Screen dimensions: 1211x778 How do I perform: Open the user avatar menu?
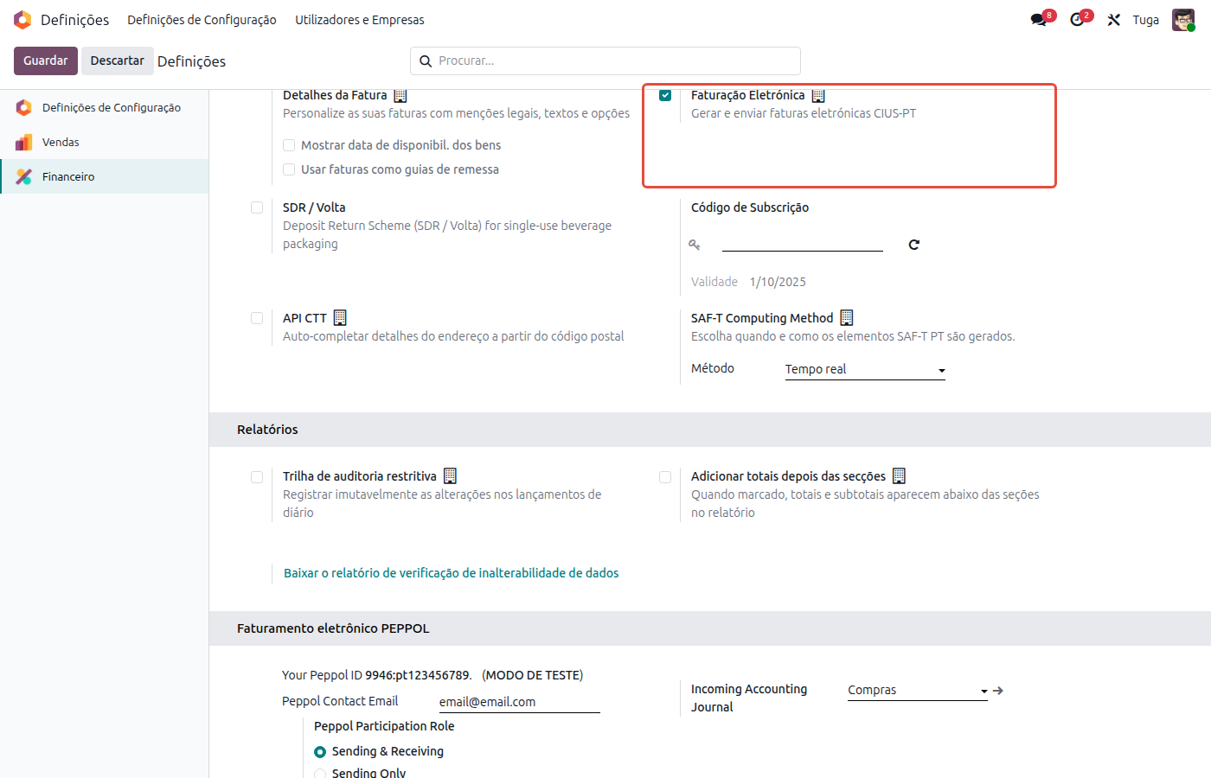pyautogui.click(x=1182, y=20)
